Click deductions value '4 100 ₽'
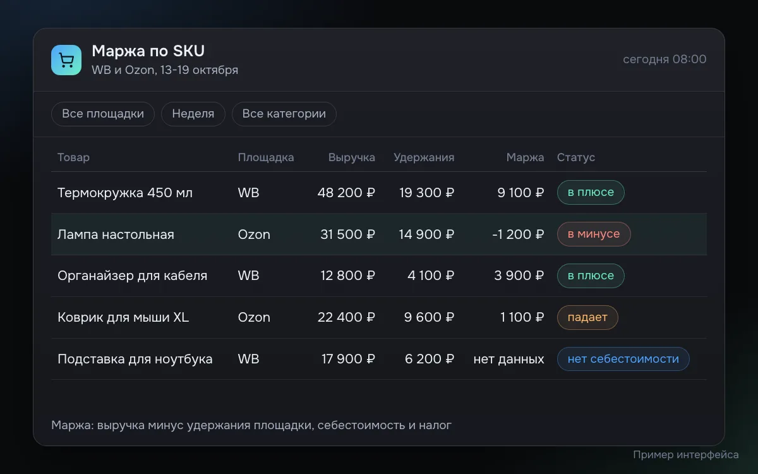The width and height of the screenshot is (758, 474). [x=431, y=276]
